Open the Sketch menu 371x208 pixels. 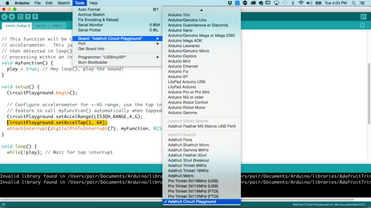pos(64,3)
